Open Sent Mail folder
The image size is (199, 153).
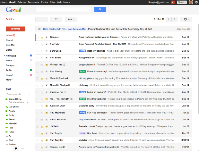coord(11,45)
